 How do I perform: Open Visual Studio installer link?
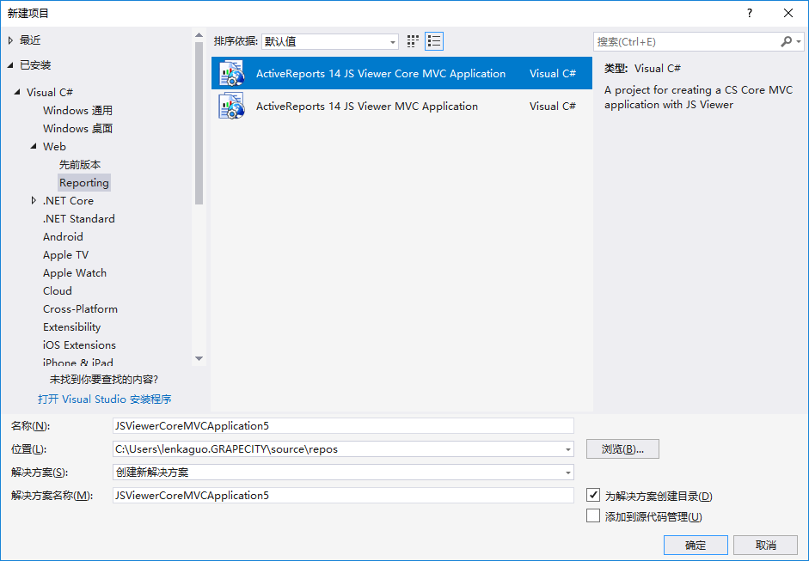tap(105, 399)
